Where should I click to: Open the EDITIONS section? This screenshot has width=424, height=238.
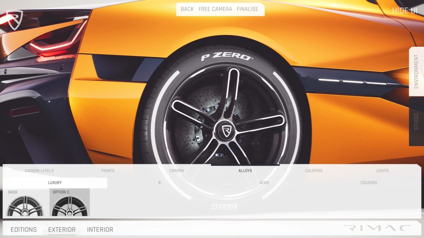pos(24,229)
